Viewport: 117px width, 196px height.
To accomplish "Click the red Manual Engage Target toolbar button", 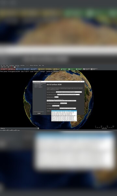I will point(12,69).
